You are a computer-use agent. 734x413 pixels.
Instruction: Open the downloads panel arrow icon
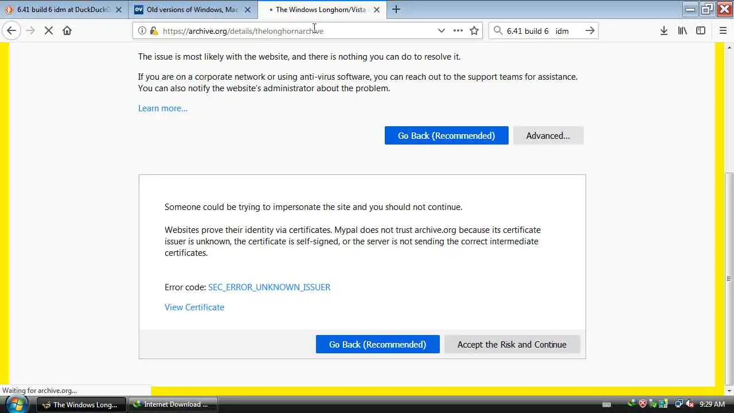(663, 30)
